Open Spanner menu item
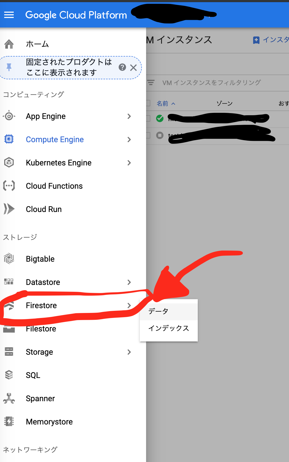This screenshot has width=289, height=462. pyautogui.click(x=40, y=399)
